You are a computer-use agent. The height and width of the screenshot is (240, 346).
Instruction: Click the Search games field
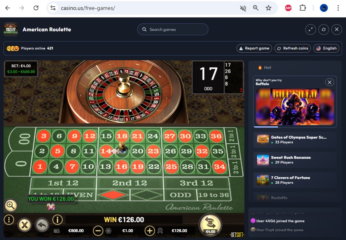pos(172,29)
